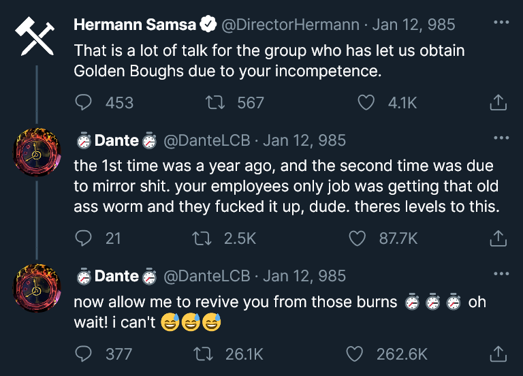Retweet Hermann Samsa's Golden Boughs tweet
The image size is (523, 376).
[215, 103]
